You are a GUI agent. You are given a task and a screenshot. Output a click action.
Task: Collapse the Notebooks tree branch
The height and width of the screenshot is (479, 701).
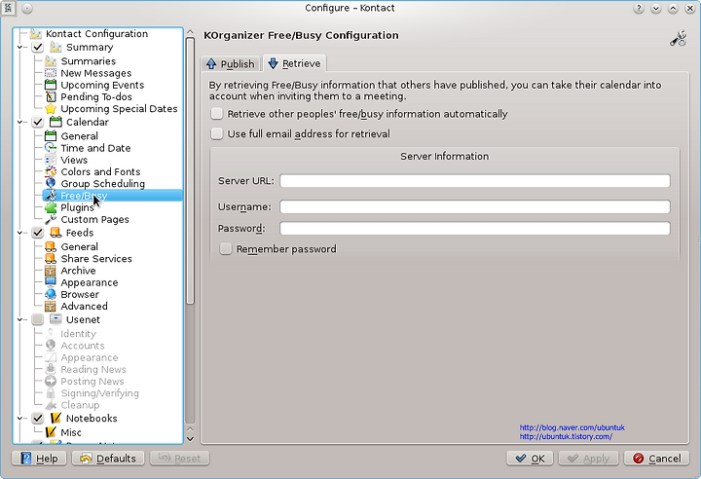[19, 419]
